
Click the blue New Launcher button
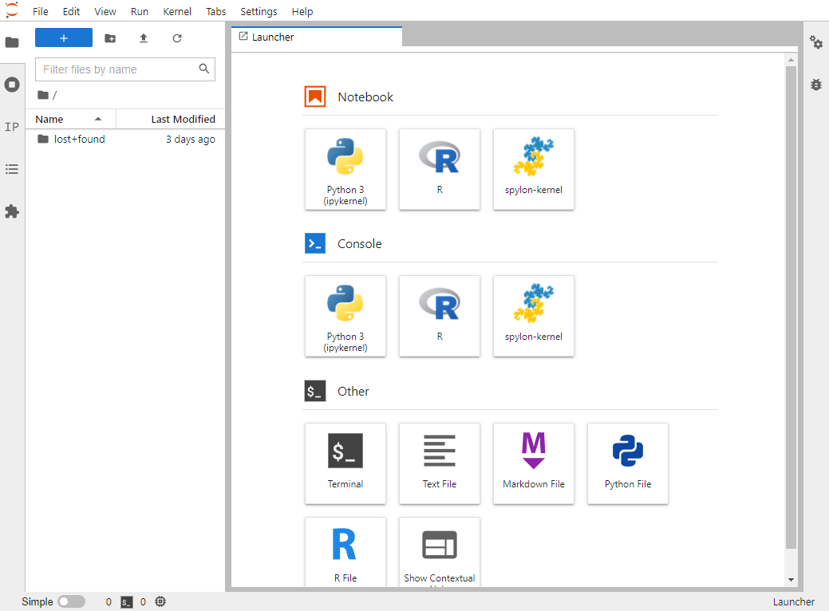tap(64, 38)
